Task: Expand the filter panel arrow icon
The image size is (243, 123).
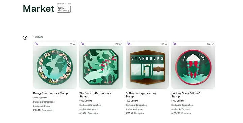Action: pos(25,38)
